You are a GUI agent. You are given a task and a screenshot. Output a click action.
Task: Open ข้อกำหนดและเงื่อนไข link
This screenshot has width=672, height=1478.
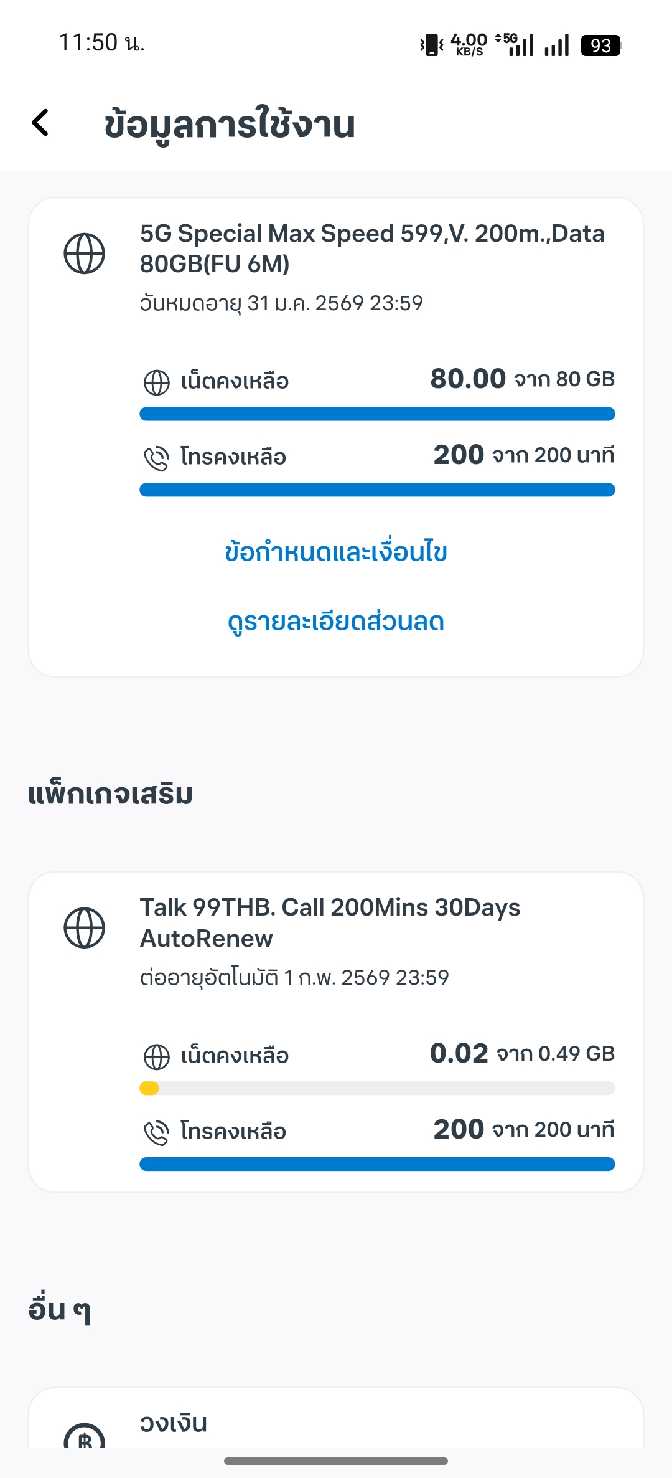pyautogui.click(x=336, y=552)
